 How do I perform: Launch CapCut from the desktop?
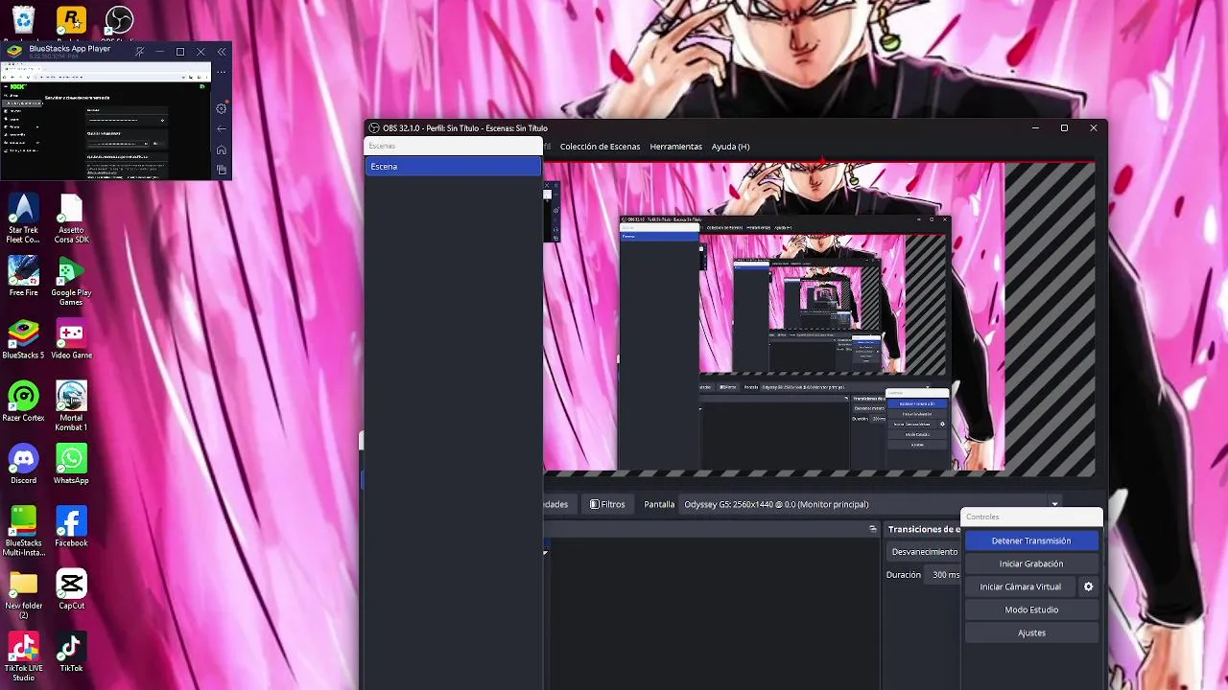71,589
